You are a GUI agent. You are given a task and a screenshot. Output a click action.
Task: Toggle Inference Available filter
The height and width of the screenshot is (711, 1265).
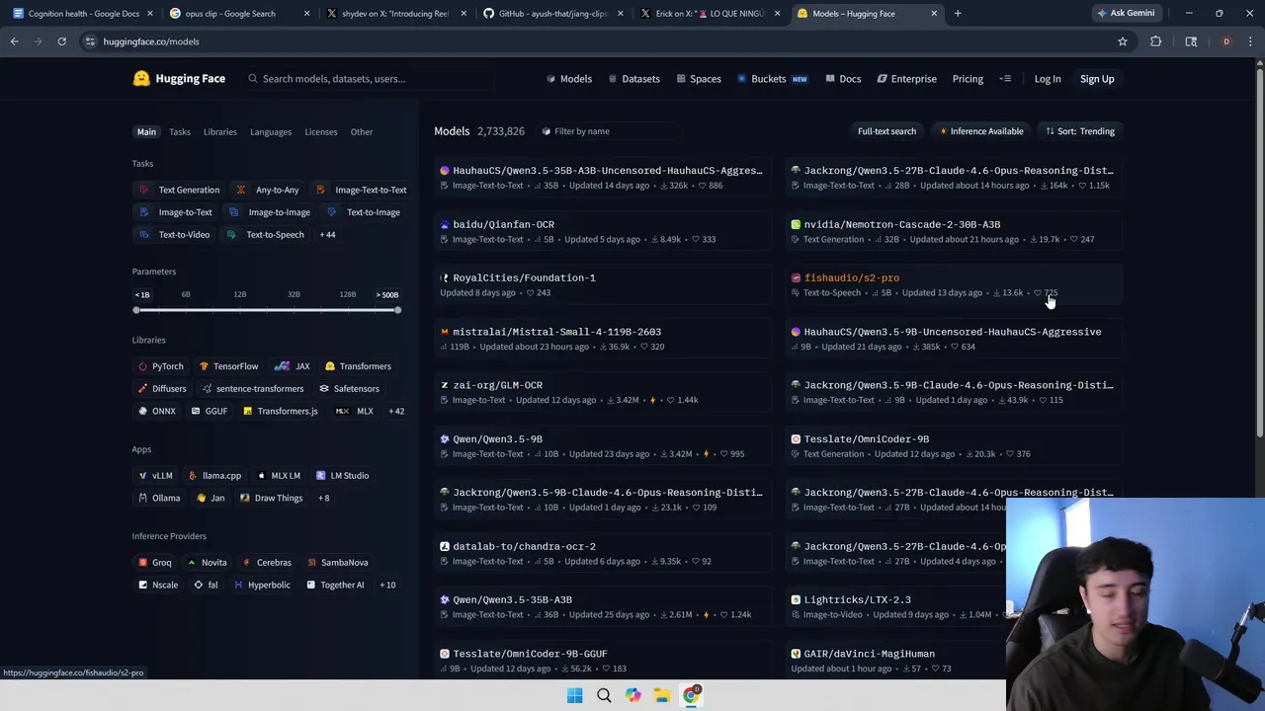pos(981,131)
